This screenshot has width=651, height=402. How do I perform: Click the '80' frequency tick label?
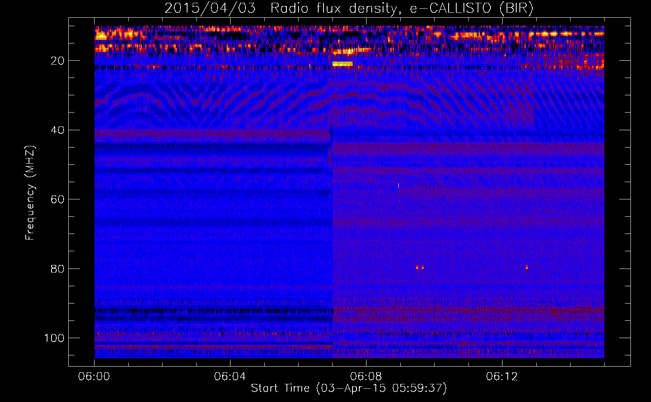(x=58, y=269)
